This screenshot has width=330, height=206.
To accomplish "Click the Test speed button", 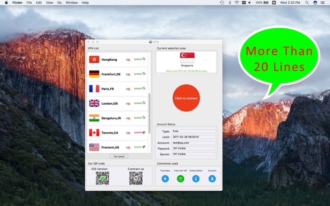I will tap(119, 157).
